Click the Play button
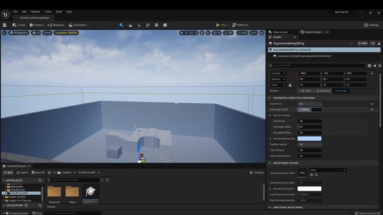This screenshot has width=383, height=215. (221, 25)
